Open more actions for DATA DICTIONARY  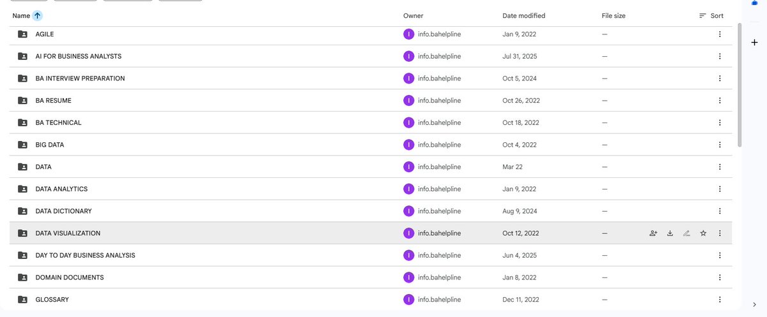(720, 211)
